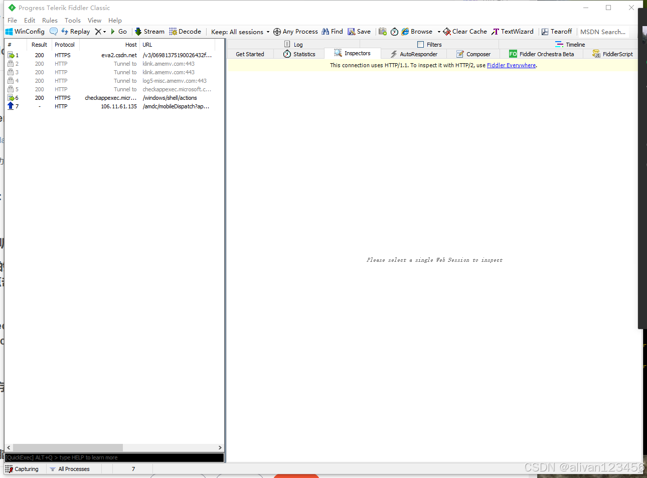This screenshot has height=478, width=647.
Task: Open the TextWizard tool
Action: [513, 32]
